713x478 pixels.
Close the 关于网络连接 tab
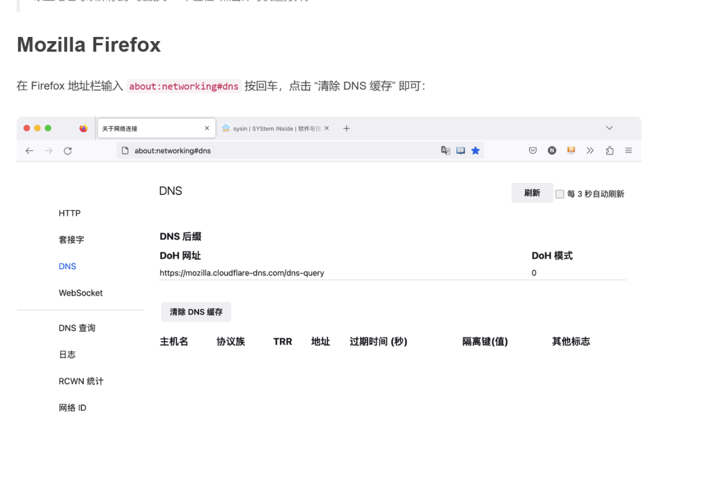(x=207, y=128)
